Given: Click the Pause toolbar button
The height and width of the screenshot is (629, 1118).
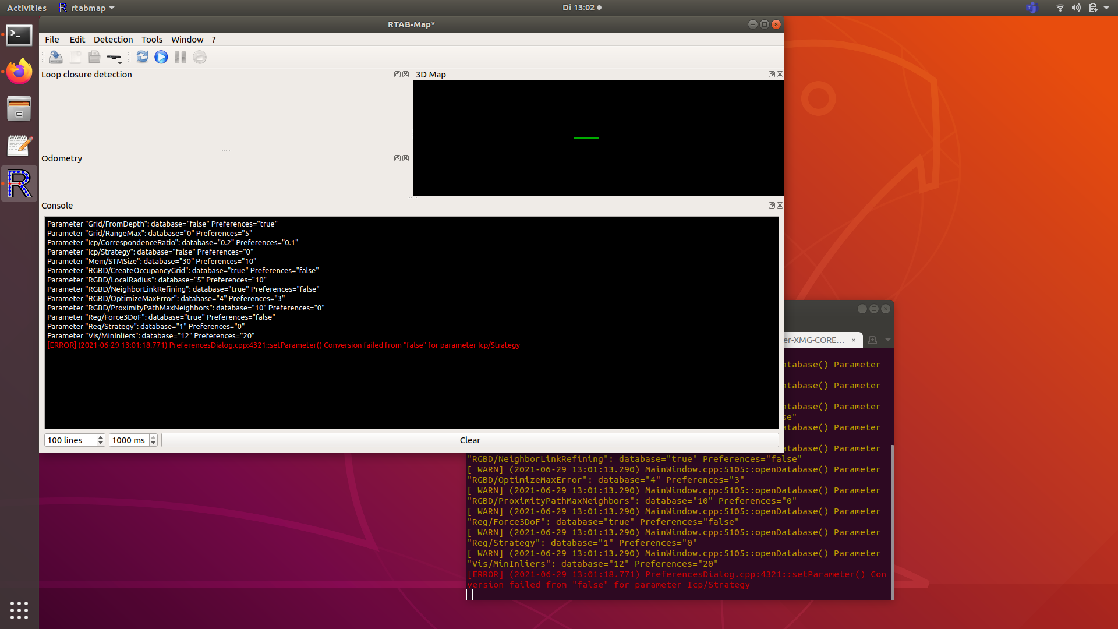Looking at the screenshot, I should pos(181,57).
